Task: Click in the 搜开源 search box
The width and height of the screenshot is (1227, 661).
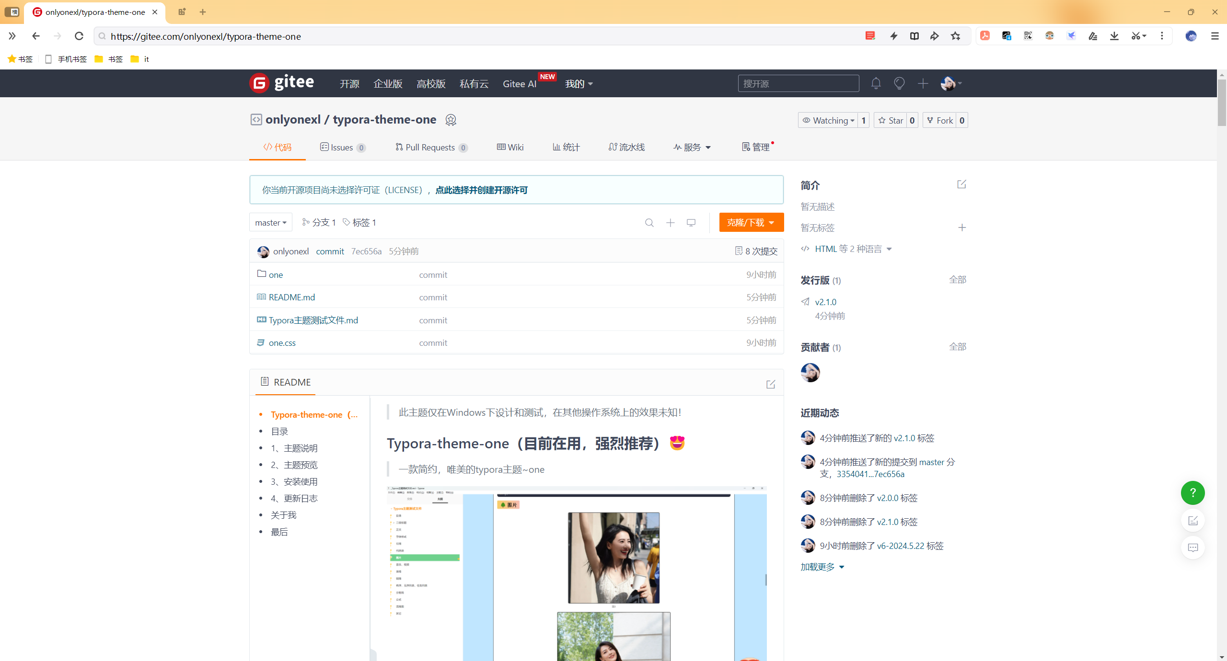Action: click(798, 83)
